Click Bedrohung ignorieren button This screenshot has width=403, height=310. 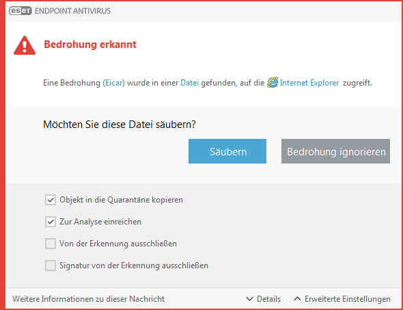pos(335,151)
